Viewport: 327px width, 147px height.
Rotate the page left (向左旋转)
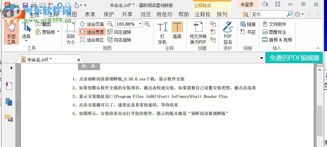[119, 32]
